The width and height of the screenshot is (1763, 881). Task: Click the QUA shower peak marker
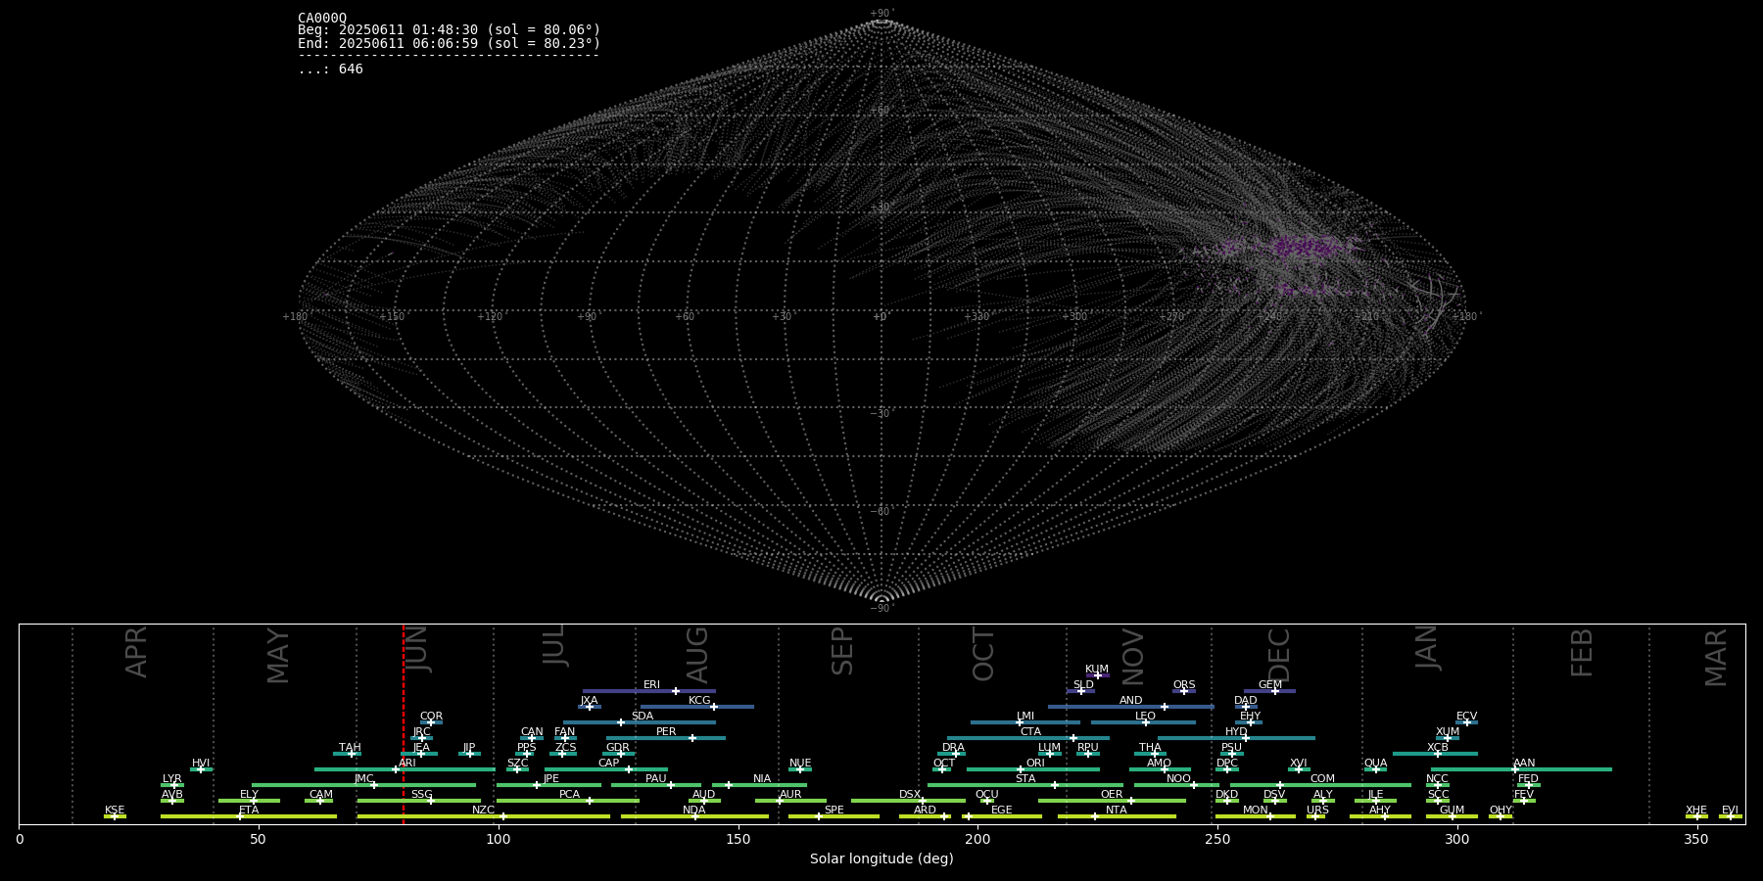point(1376,769)
